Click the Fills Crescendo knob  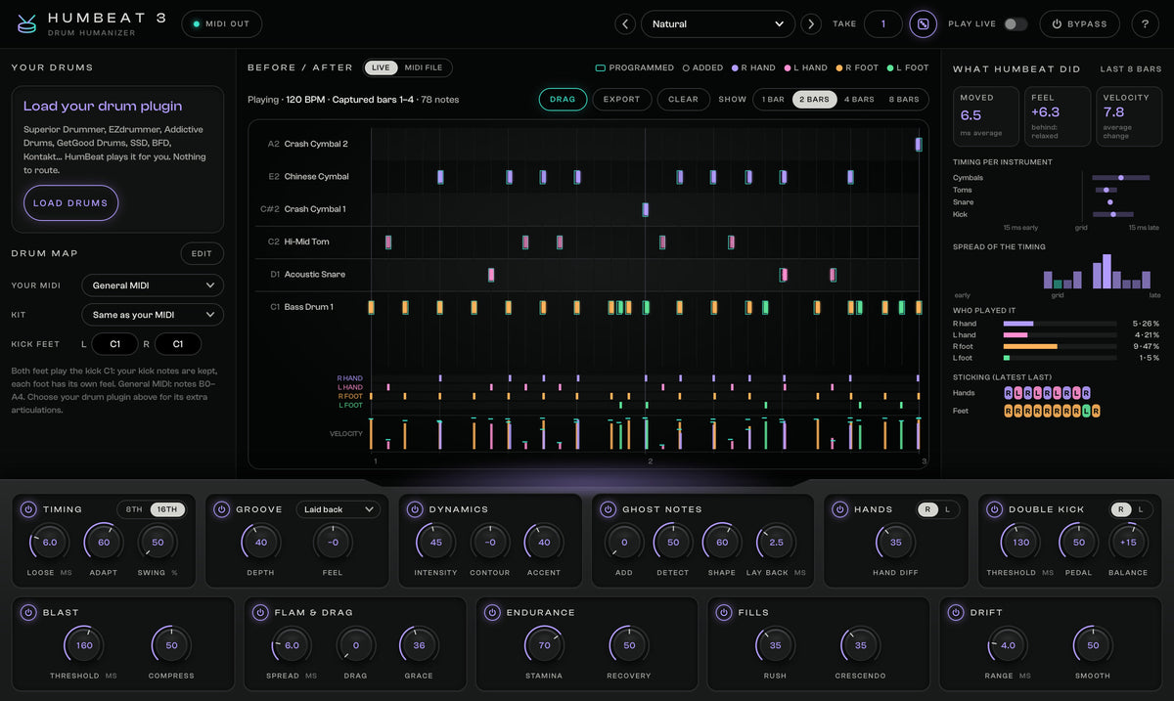tap(860, 645)
